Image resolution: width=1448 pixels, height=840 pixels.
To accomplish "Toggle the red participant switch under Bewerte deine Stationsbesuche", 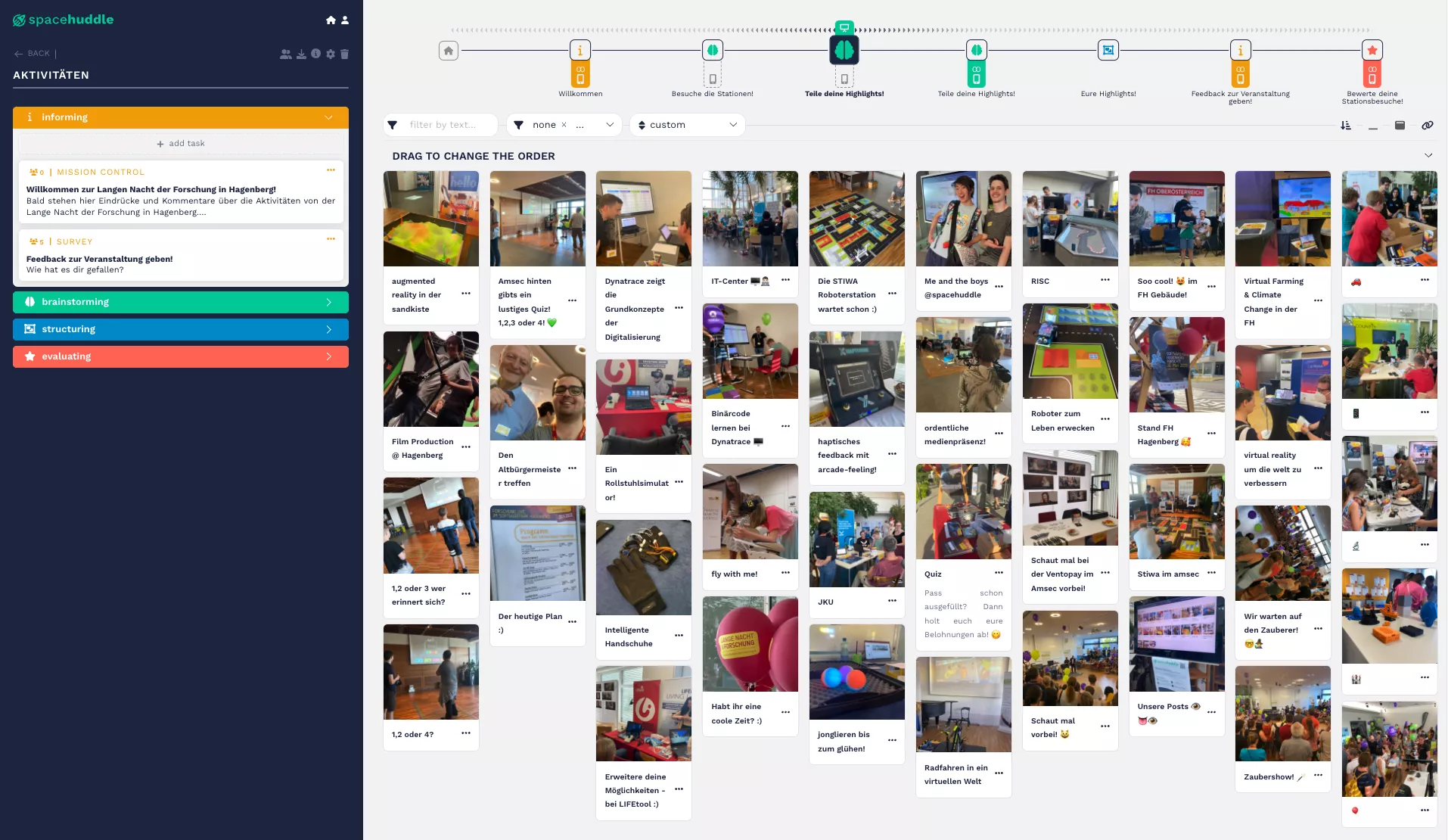I will [1372, 74].
